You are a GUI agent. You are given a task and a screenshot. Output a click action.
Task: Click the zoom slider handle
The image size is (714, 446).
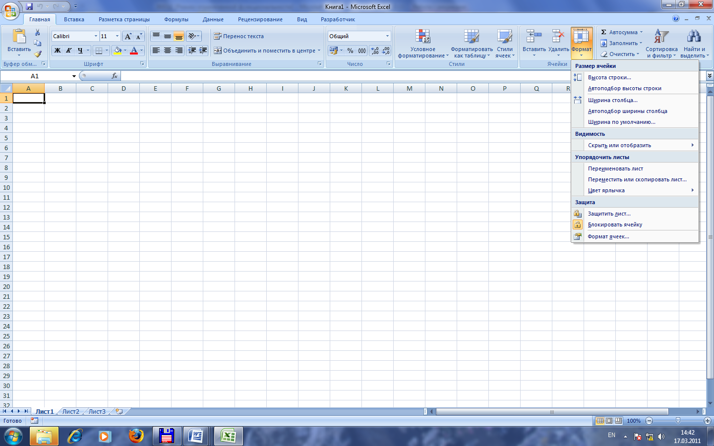click(x=678, y=421)
